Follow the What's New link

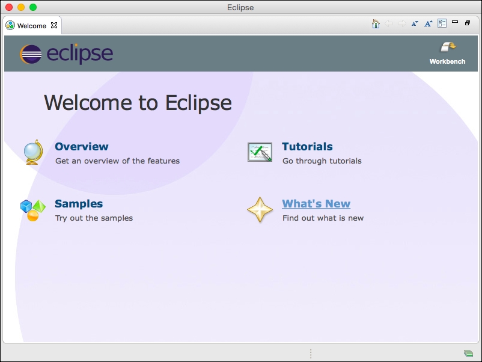click(x=316, y=204)
